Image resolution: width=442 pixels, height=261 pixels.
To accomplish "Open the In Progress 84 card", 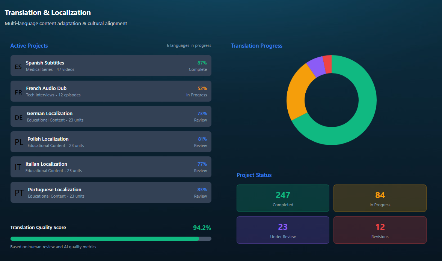I will coord(380,198).
